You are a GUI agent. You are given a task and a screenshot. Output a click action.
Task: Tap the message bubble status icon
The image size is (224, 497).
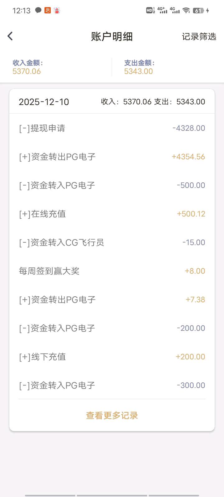pyautogui.click(x=38, y=10)
